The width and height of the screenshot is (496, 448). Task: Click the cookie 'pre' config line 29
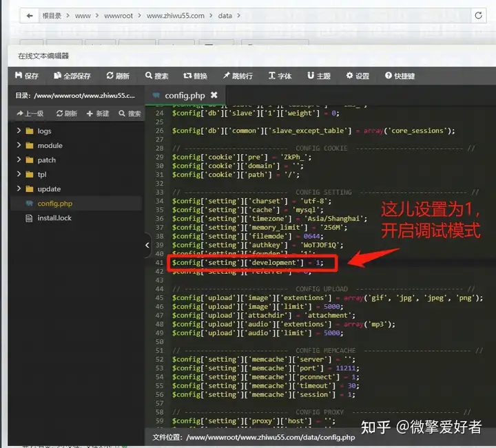coord(242,157)
